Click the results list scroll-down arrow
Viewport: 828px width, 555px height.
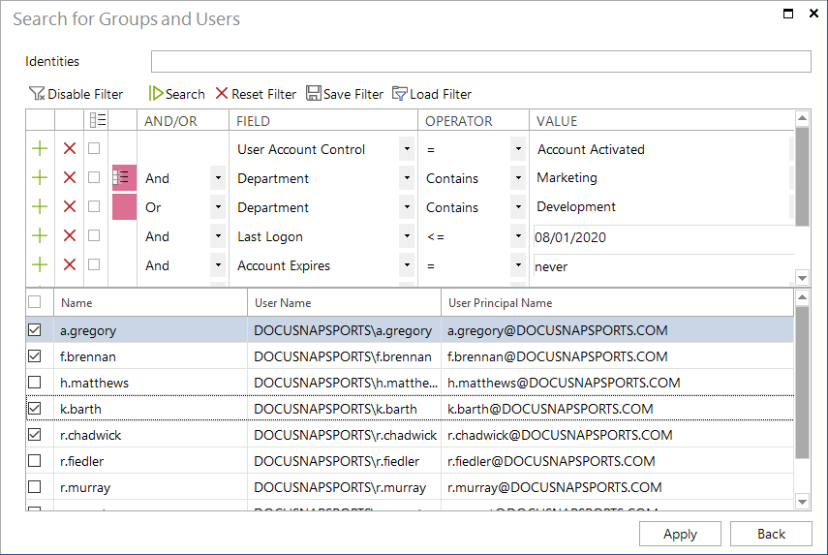coord(802,502)
